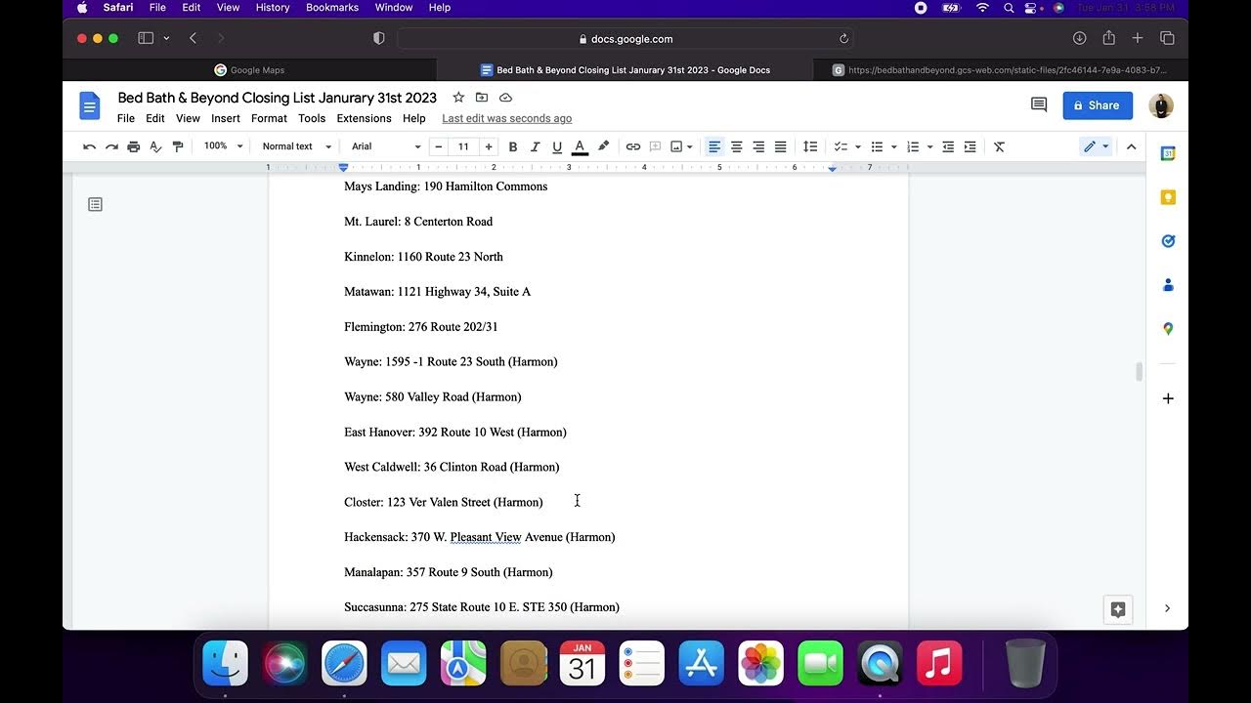Click the bulleted list icon

point(877,146)
